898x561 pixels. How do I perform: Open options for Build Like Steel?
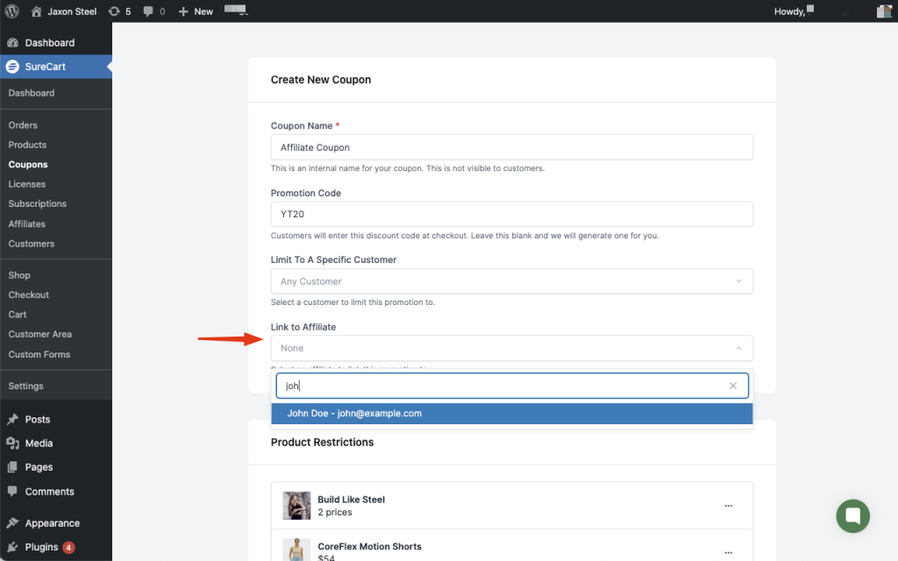728,506
